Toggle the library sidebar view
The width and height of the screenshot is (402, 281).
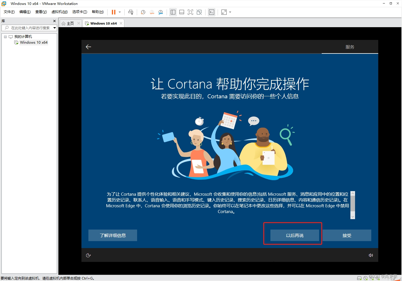click(x=173, y=12)
